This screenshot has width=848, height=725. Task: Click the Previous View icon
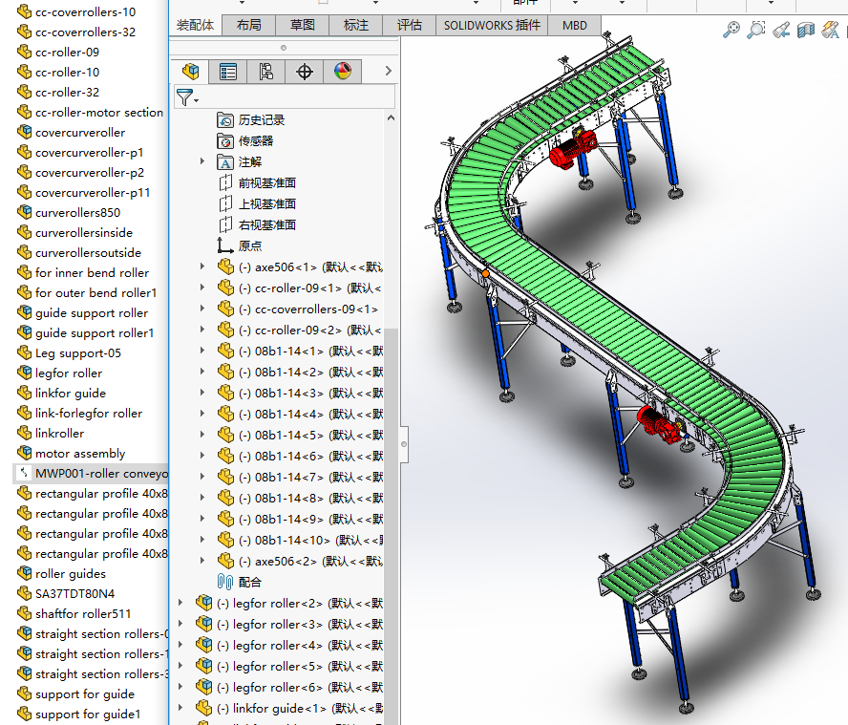point(782,30)
